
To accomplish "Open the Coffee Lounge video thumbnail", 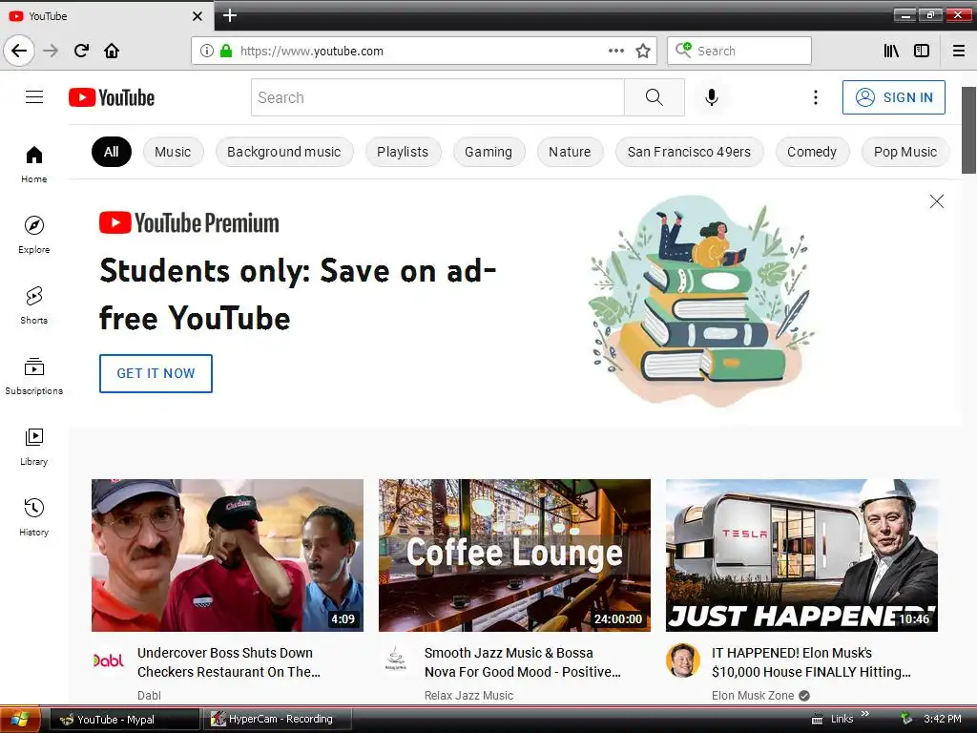I will click(x=514, y=555).
